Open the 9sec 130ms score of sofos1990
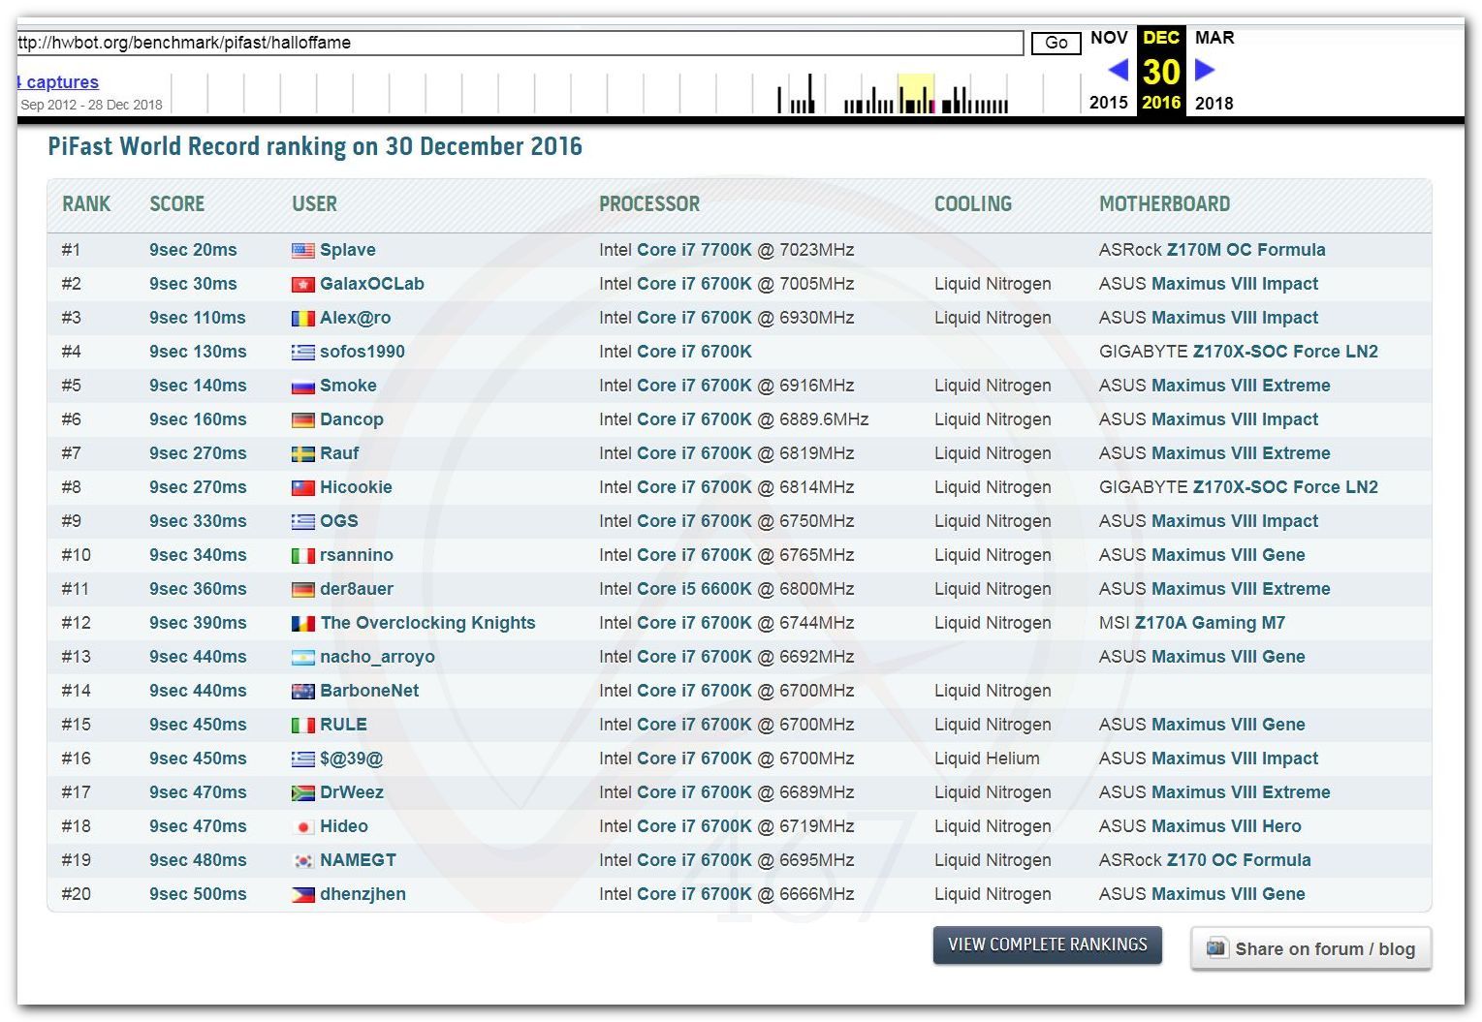 point(198,352)
